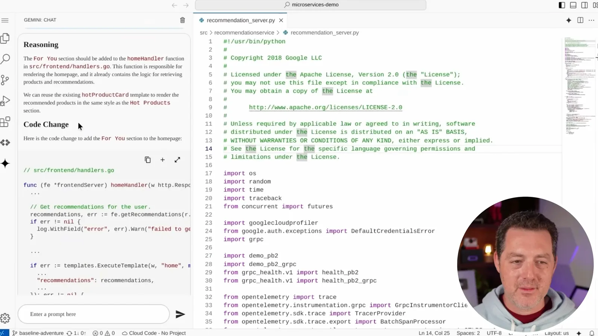Screen dimensions: 598x336
Task: Open the Cloud Code panel icon
Action: 5,143
